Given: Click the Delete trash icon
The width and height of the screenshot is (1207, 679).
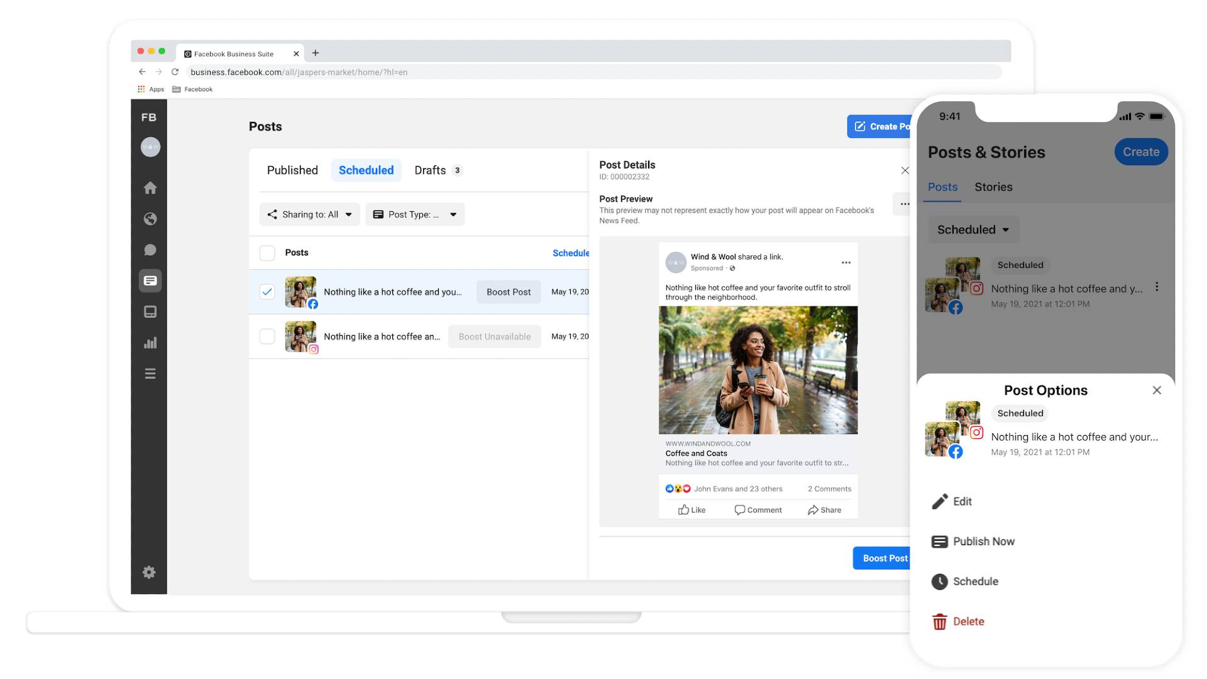Looking at the screenshot, I should [939, 622].
